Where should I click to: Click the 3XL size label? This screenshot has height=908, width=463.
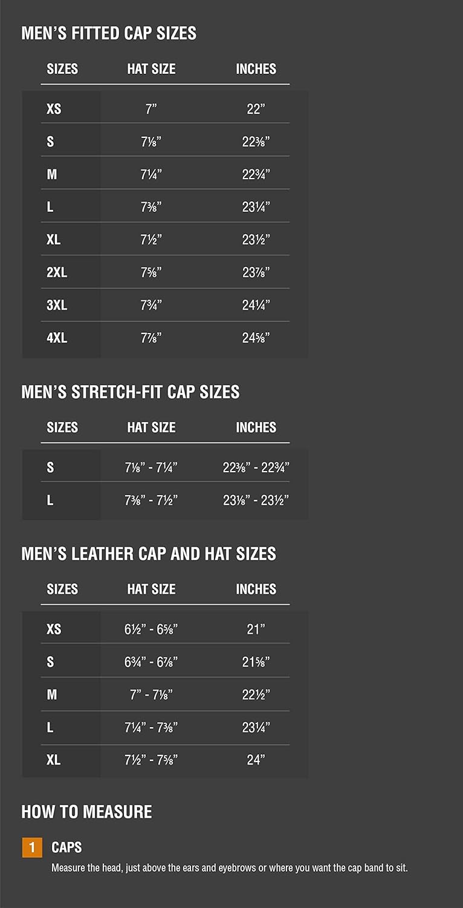[57, 305]
